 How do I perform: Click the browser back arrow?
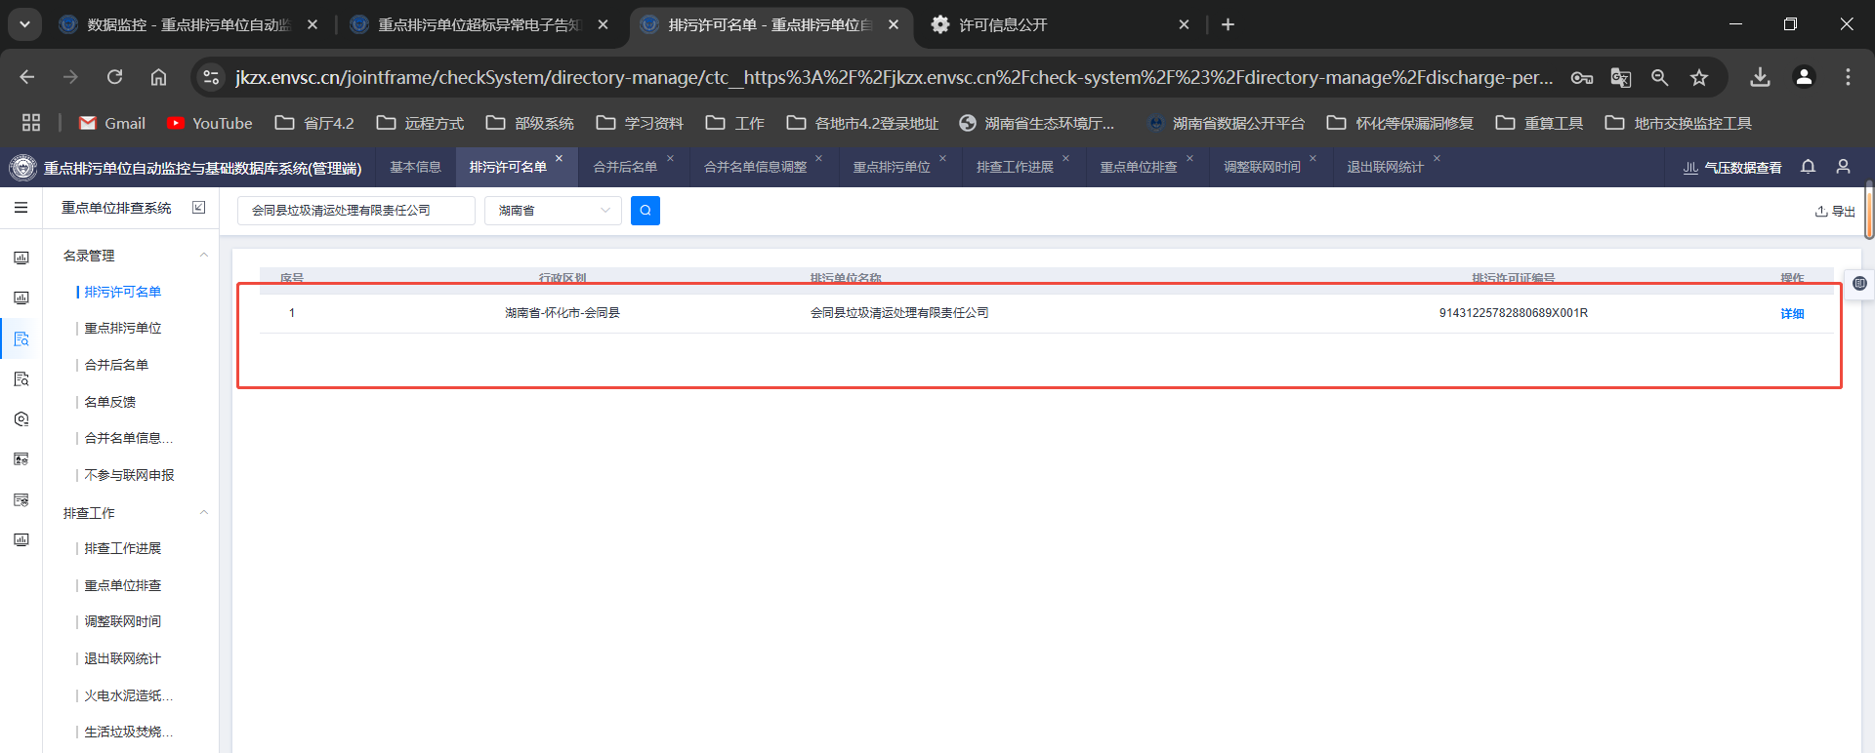(27, 77)
